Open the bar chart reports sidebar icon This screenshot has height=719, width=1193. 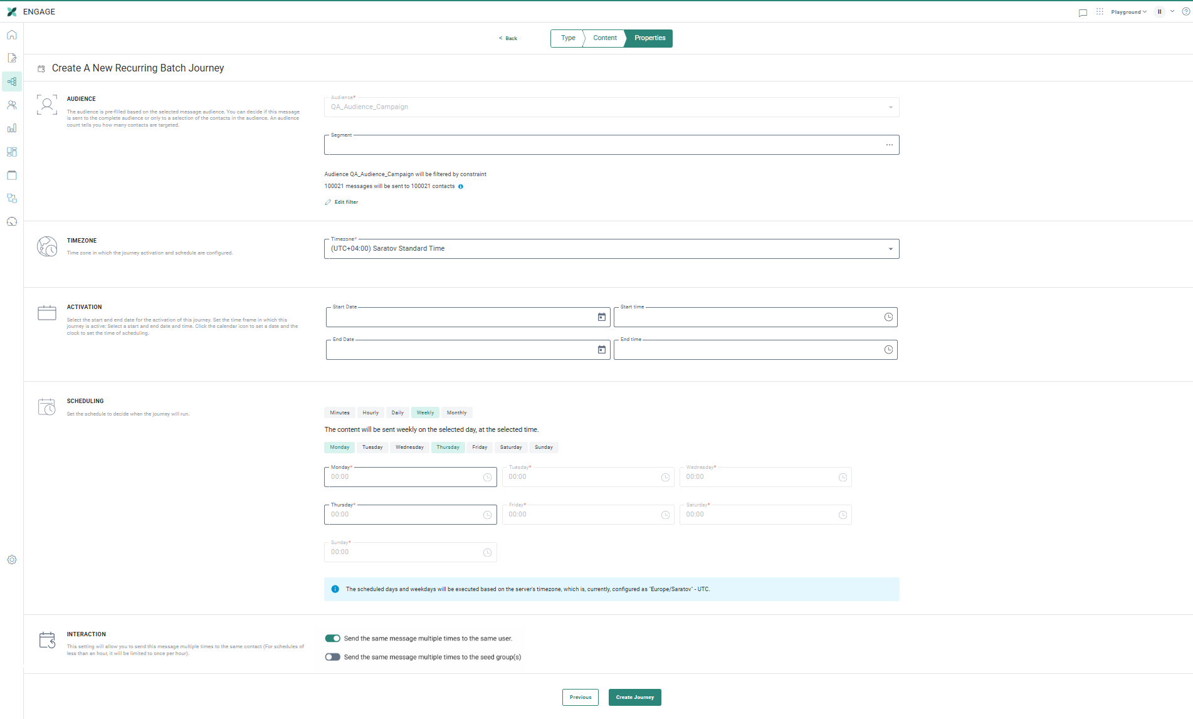[12, 129]
